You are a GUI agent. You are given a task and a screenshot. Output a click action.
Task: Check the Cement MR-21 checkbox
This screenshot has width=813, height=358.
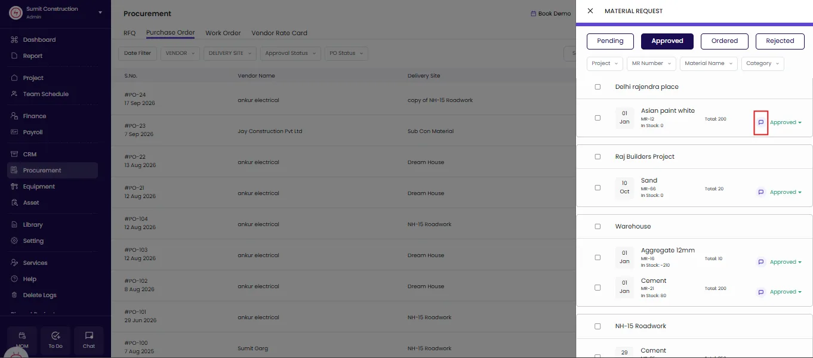(598, 288)
